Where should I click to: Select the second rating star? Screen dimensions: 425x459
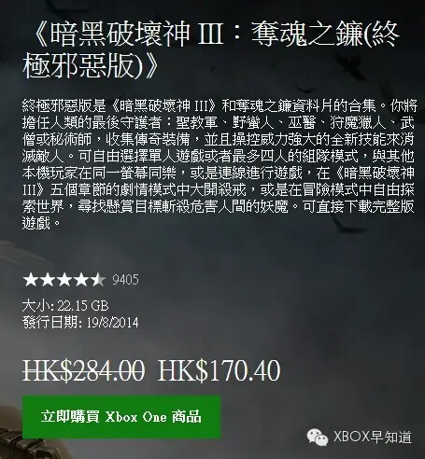click(x=48, y=280)
